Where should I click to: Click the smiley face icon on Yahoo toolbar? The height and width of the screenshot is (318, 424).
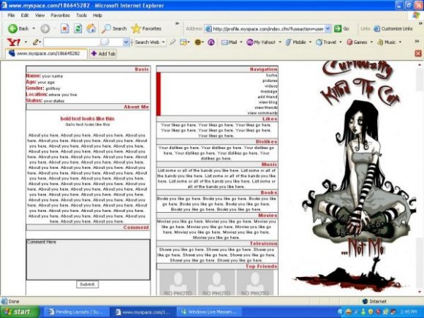198,42
